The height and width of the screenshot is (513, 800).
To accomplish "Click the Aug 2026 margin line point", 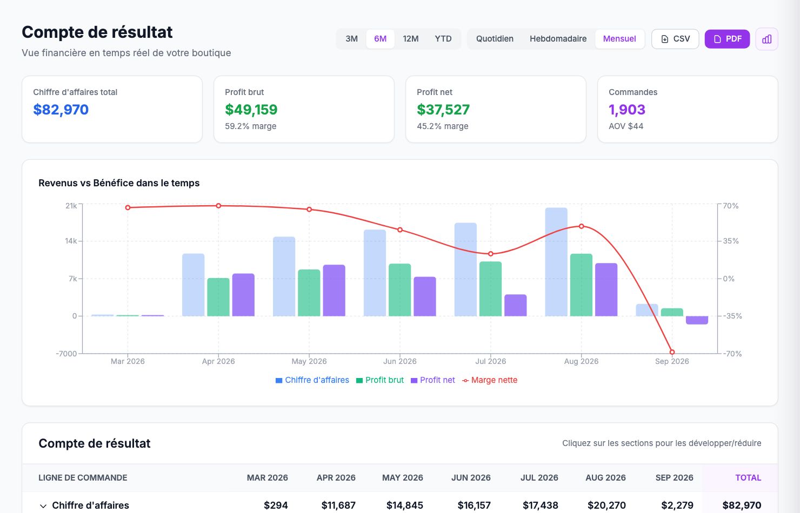I will pos(582,226).
